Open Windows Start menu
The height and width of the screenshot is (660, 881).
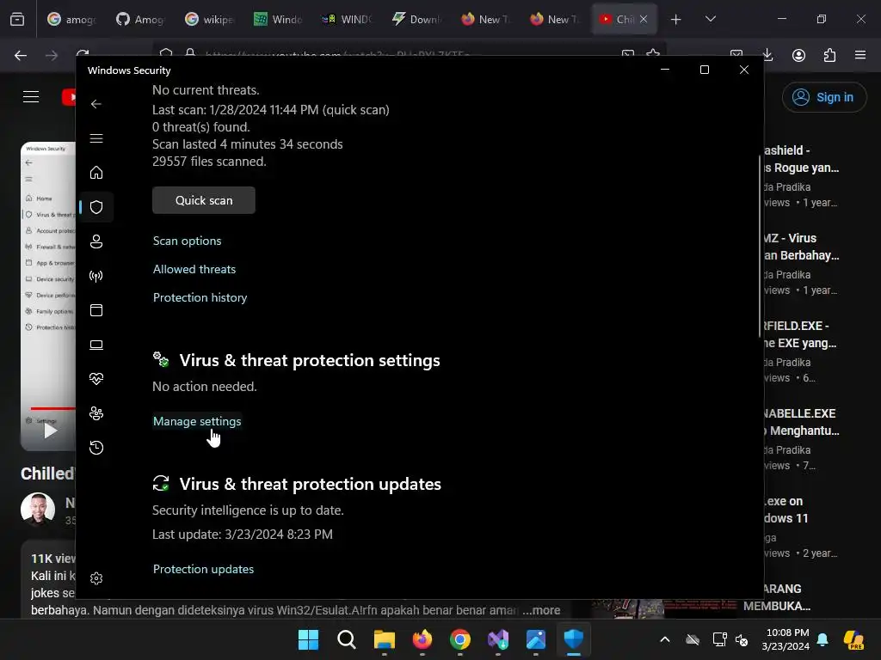[x=309, y=639]
